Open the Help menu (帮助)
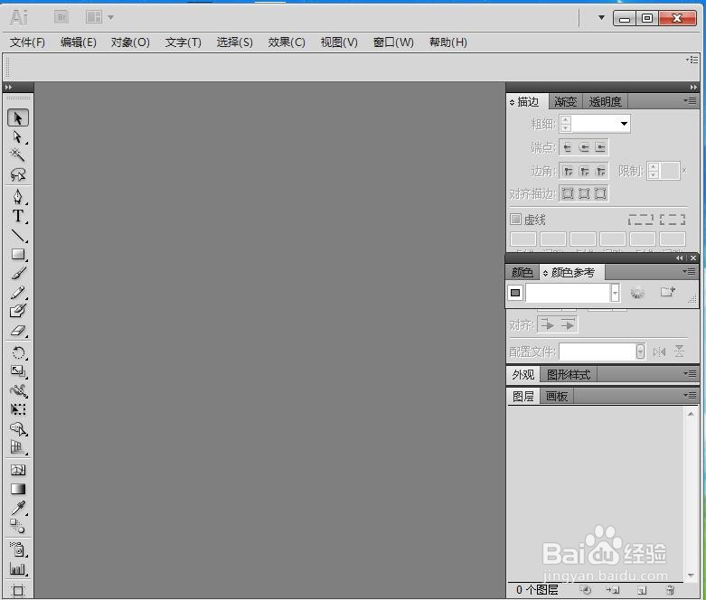Viewport: 706px width, 600px height. (448, 42)
